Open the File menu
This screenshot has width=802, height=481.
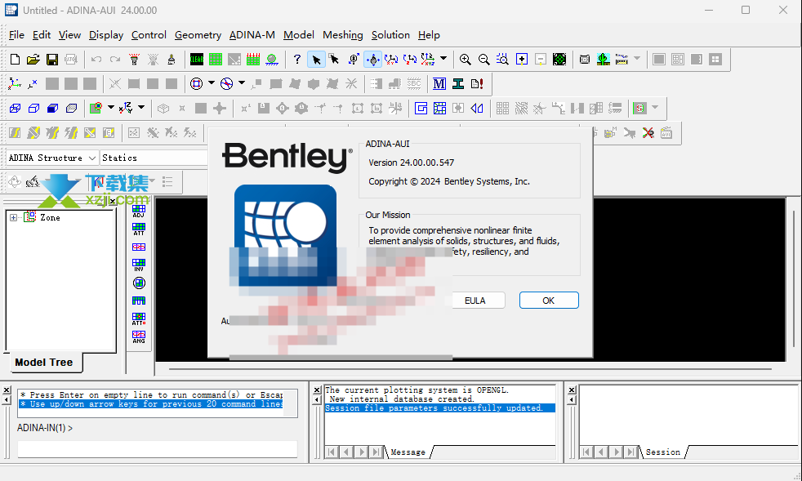tap(16, 35)
